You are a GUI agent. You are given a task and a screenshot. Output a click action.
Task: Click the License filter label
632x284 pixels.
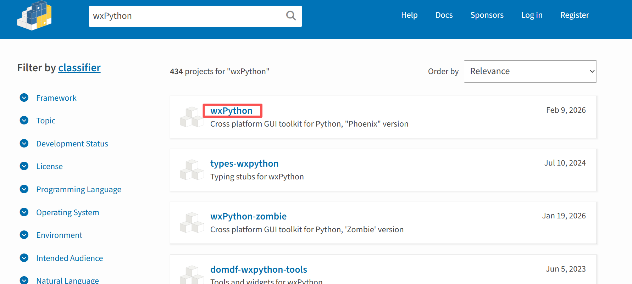click(x=50, y=166)
